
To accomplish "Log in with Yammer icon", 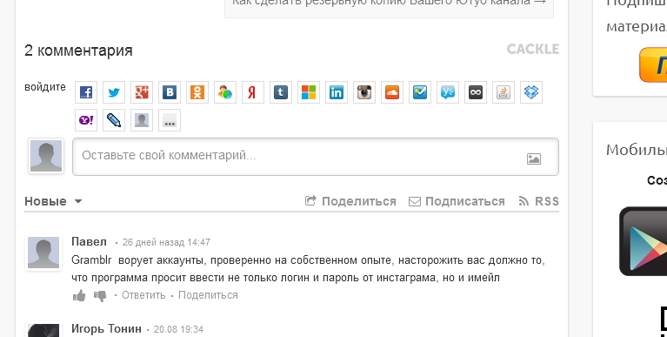I will coord(448,92).
